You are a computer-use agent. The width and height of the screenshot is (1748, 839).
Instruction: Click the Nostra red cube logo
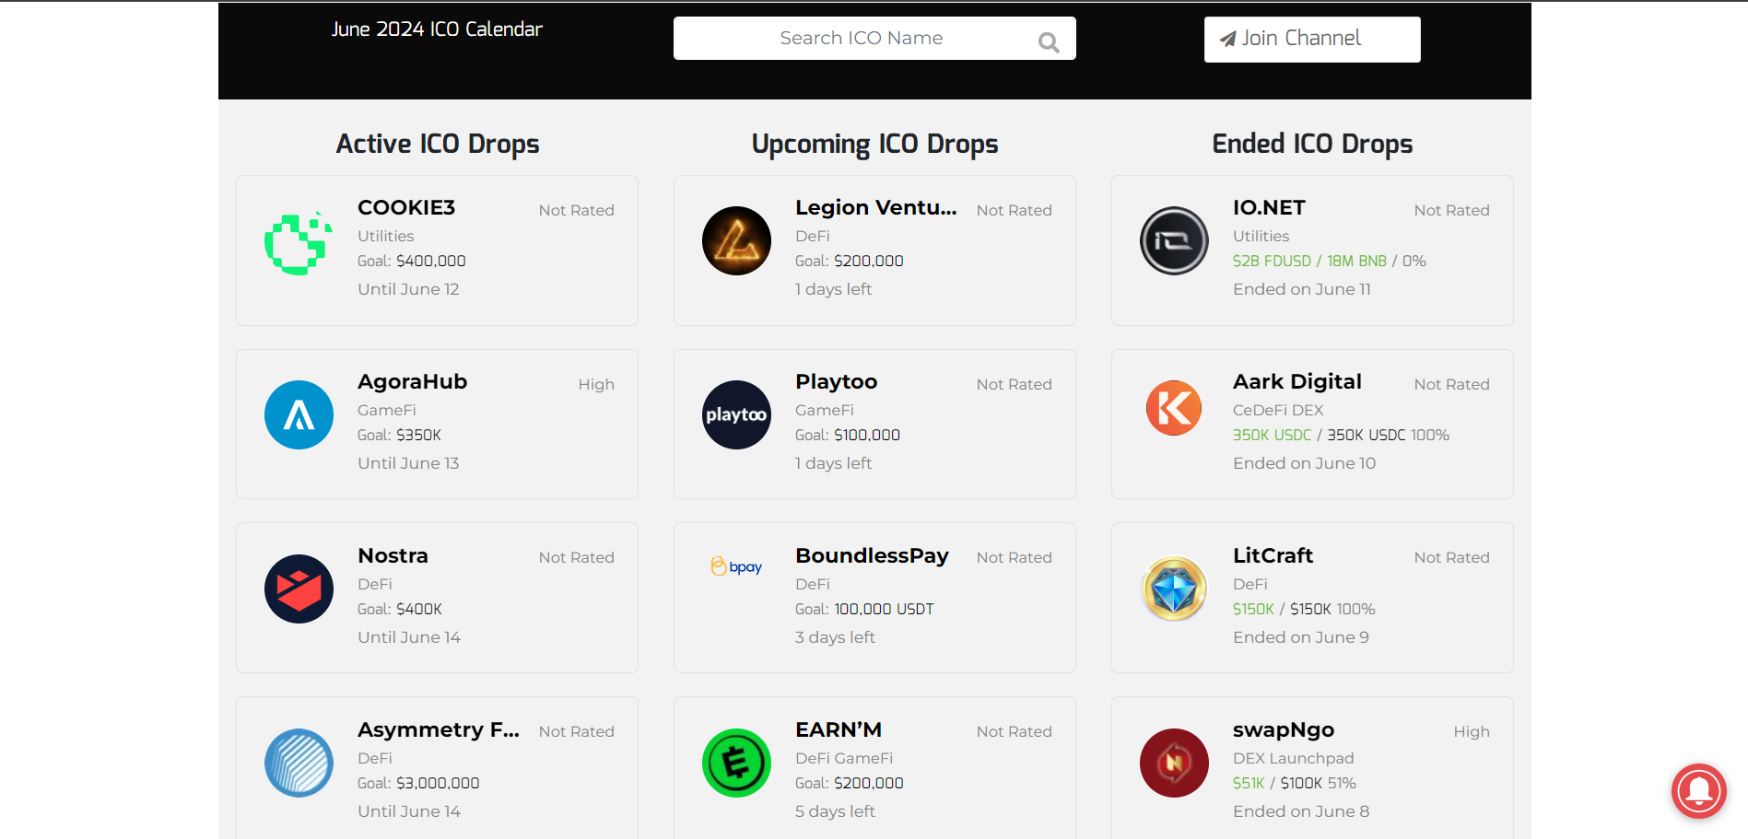299,588
